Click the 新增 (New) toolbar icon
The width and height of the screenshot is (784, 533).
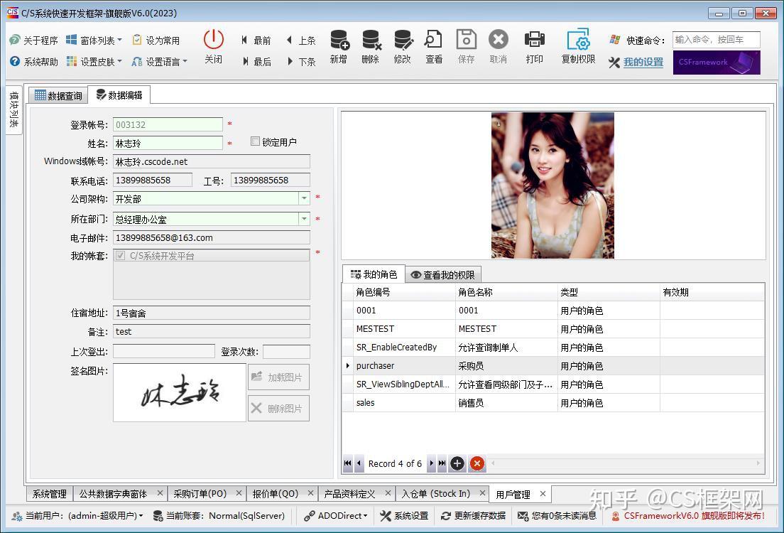point(339,46)
